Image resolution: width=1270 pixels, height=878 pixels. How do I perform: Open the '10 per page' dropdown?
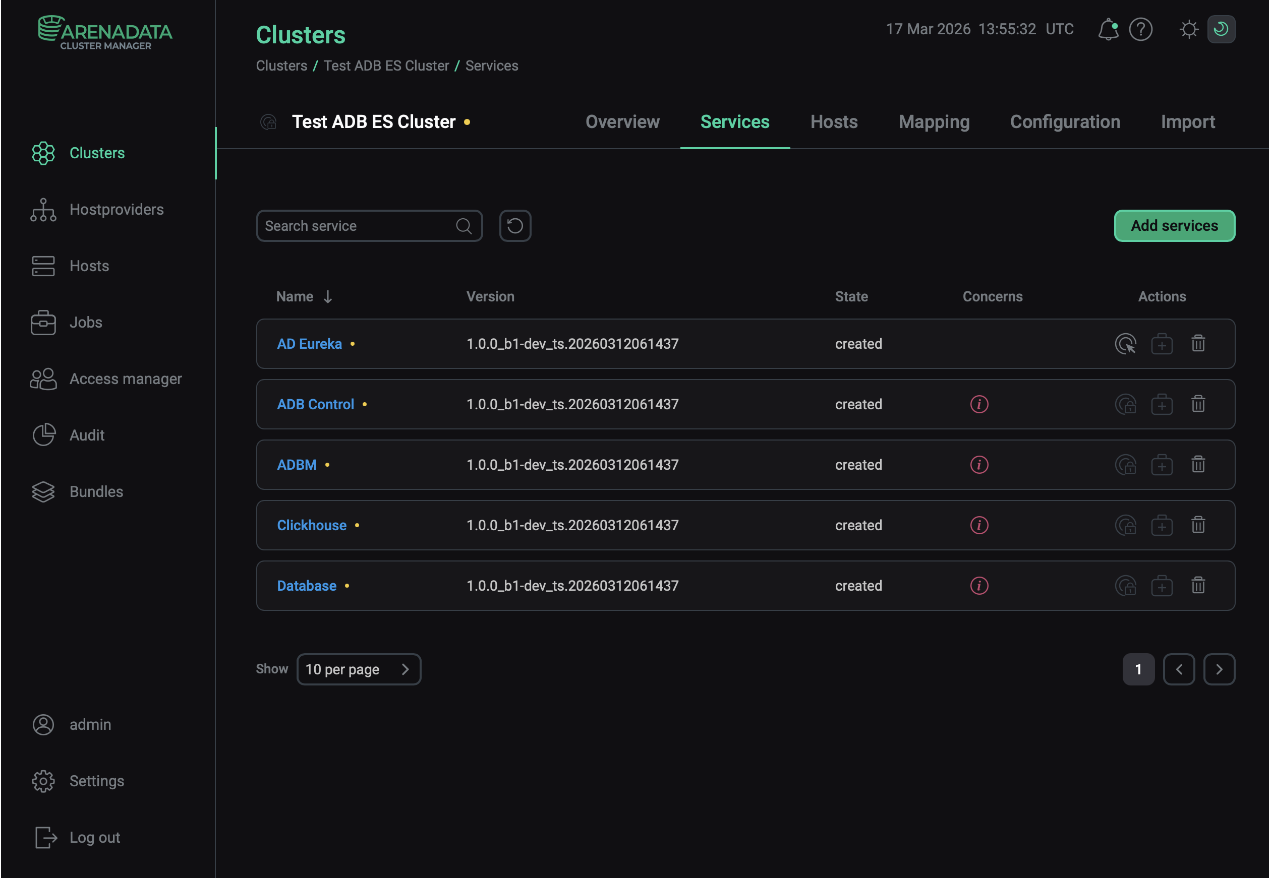(x=359, y=669)
